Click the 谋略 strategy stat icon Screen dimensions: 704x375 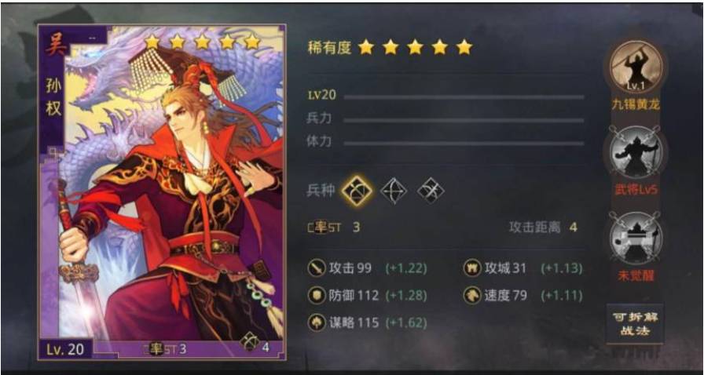[x=317, y=322]
